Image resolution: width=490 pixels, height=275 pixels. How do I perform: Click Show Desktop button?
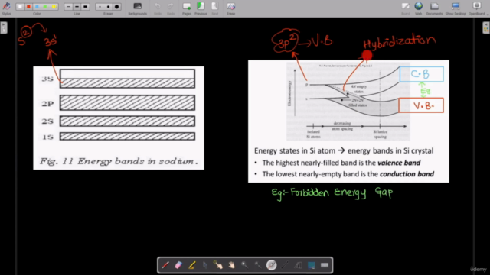coord(456,8)
